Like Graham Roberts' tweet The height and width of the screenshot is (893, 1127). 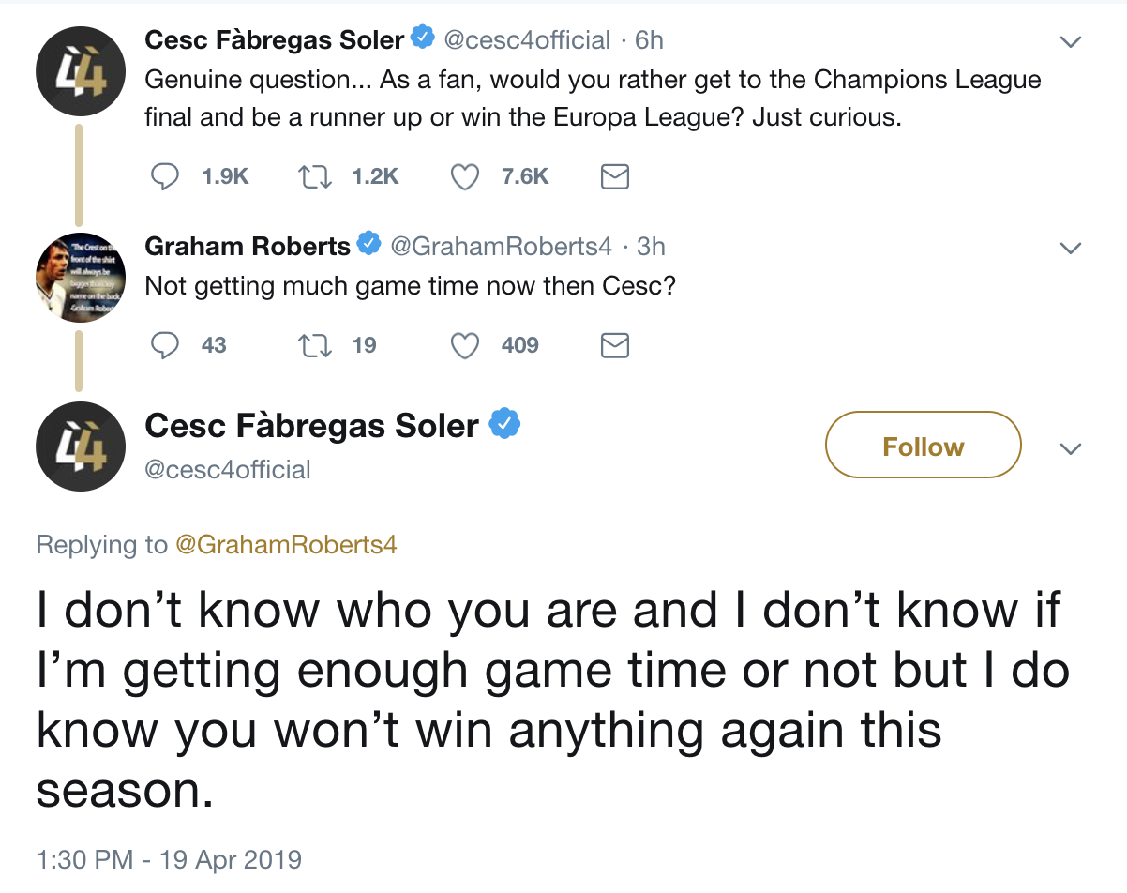tap(465, 345)
